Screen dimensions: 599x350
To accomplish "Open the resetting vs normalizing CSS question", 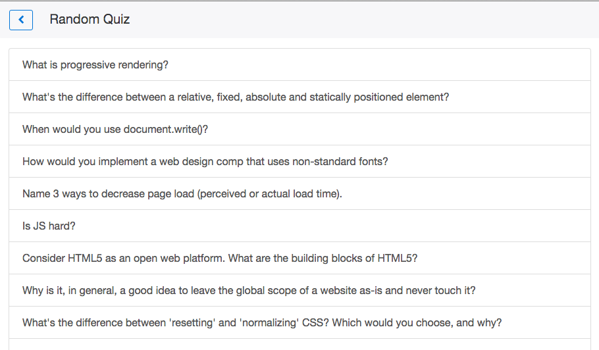I will pos(262,323).
